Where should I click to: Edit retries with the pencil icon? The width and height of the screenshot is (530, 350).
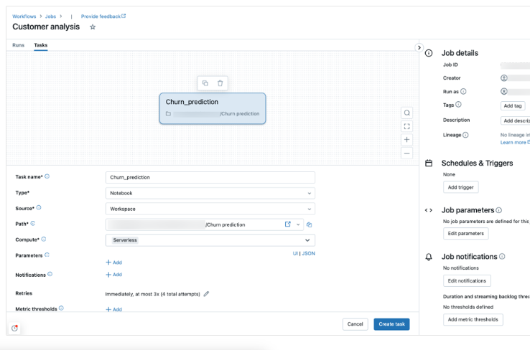click(207, 293)
